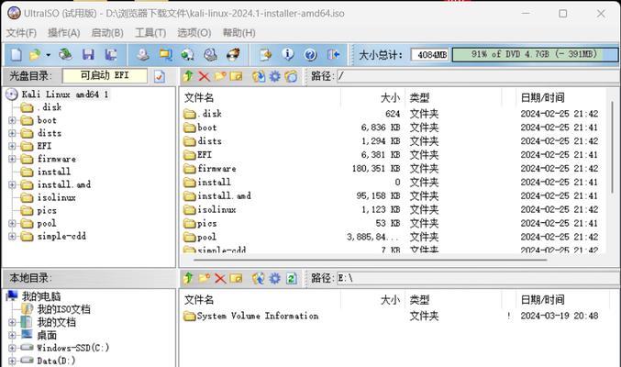Click the gear icon in the local pane toolbar
The width and height of the screenshot is (621, 367).
coord(275,278)
